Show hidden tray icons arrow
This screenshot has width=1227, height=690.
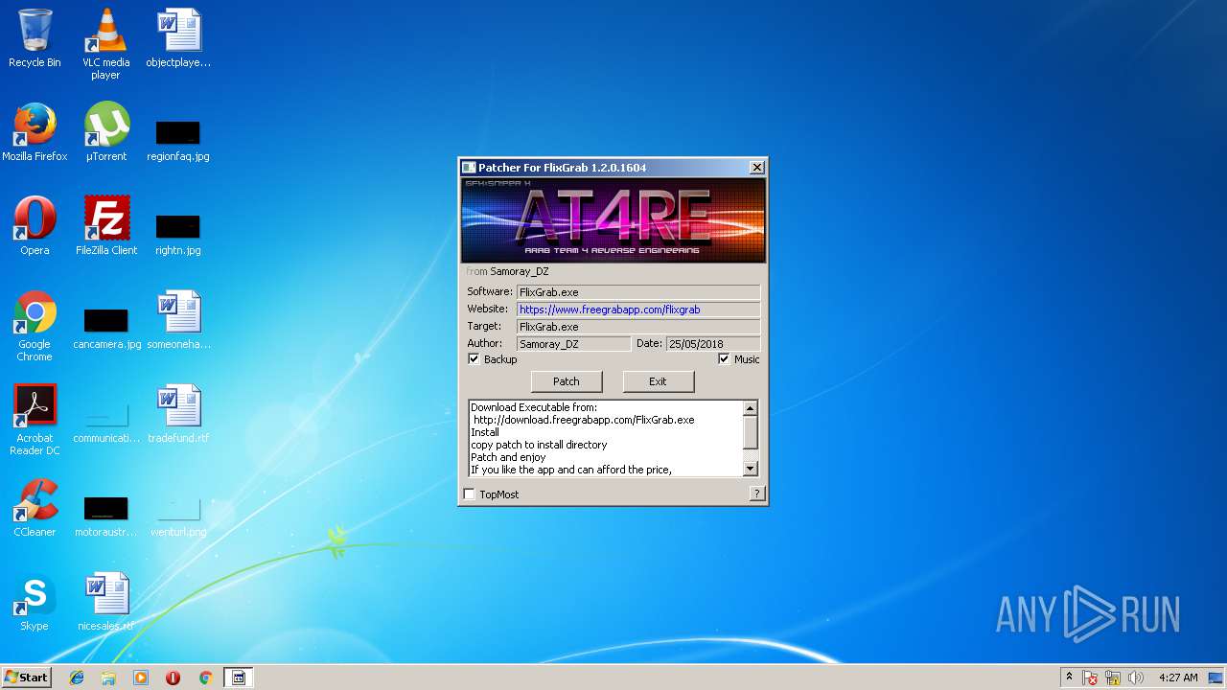point(1069,677)
